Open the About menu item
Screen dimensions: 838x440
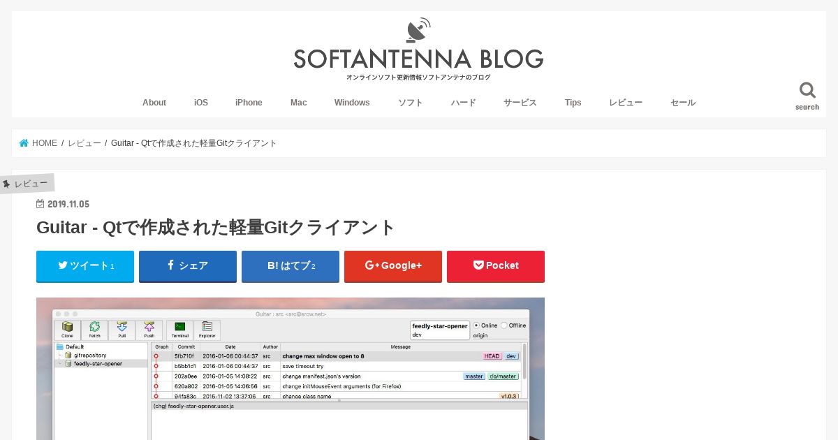(x=154, y=103)
